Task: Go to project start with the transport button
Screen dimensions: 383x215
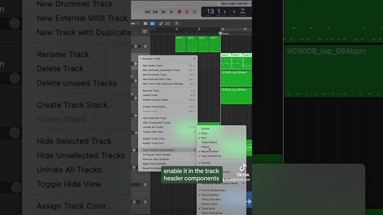Action: coord(163,12)
